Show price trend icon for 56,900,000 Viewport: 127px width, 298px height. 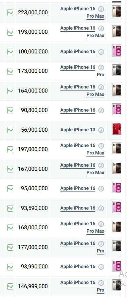tap(10, 130)
